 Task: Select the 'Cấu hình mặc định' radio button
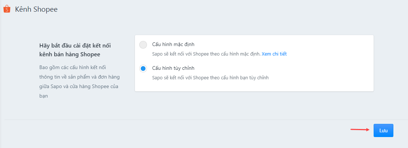coord(143,45)
